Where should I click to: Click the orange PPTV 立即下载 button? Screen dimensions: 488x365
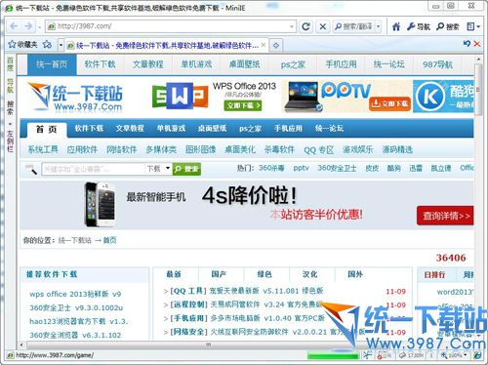(x=389, y=104)
